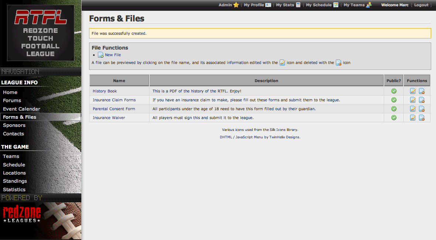Open My Teams in top bar
Image resolution: width=436 pixels, height=240 pixels.
(x=354, y=5)
